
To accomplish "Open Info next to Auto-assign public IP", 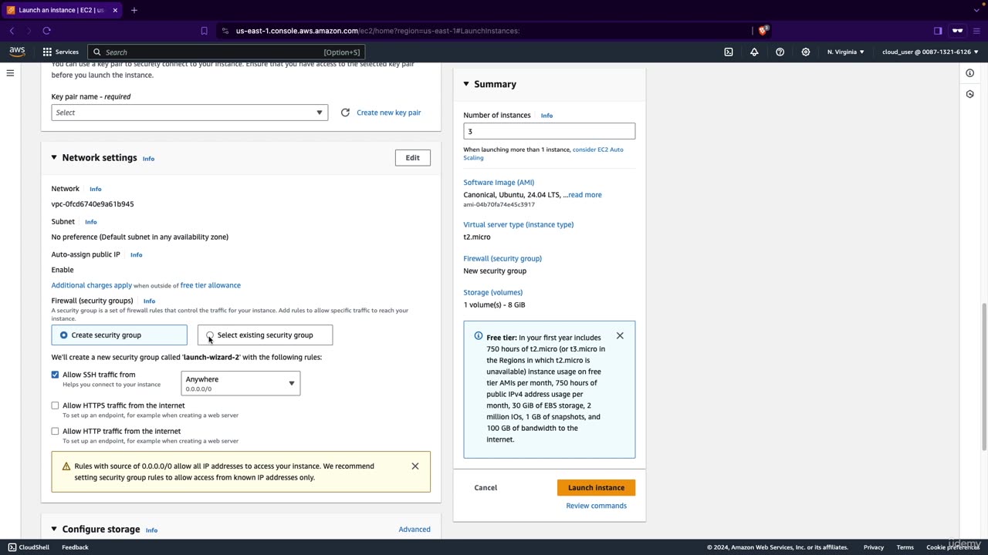I will 137,255.
